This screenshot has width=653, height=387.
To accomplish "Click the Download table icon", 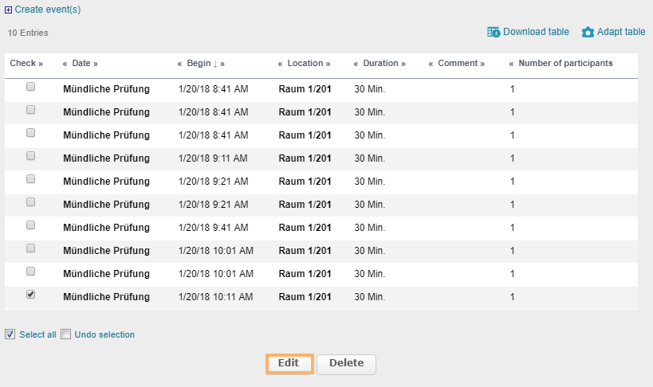I will click(x=494, y=32).
